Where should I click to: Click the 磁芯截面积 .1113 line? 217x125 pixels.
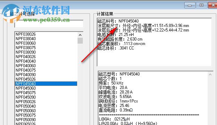point(121,44)
